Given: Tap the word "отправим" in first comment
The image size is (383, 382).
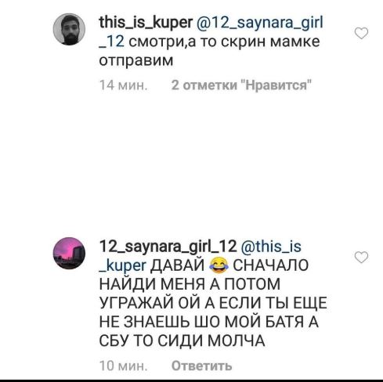Looking at the screenshot, I should coord(136,61).
